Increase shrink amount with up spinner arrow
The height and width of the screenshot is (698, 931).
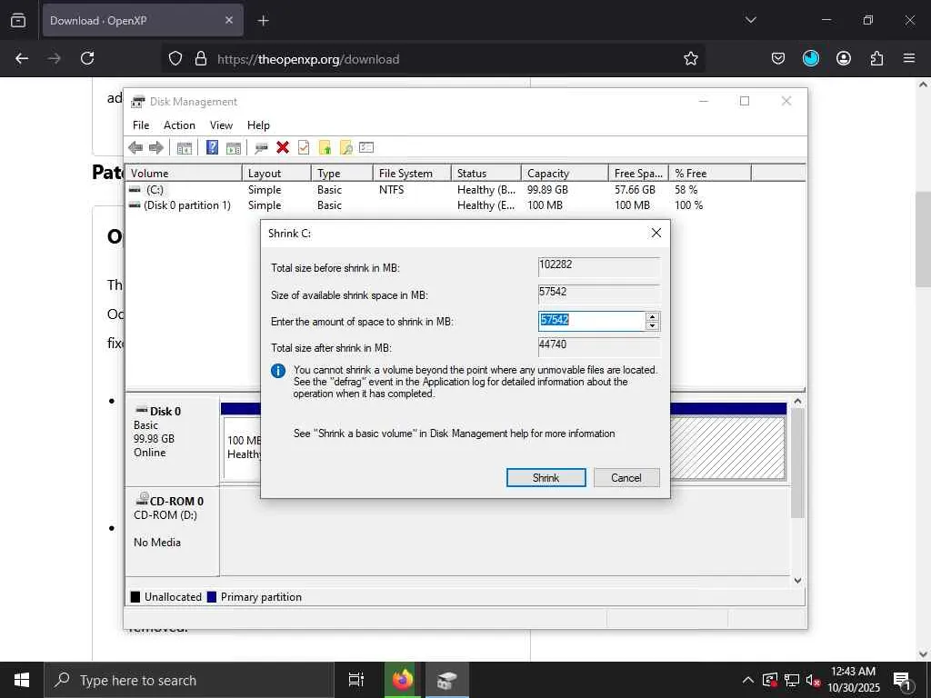click(x=652, y=317)
